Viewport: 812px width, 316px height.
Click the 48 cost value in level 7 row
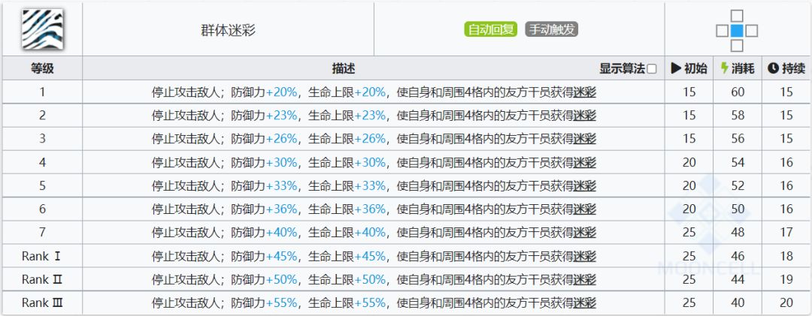[738, 233]
